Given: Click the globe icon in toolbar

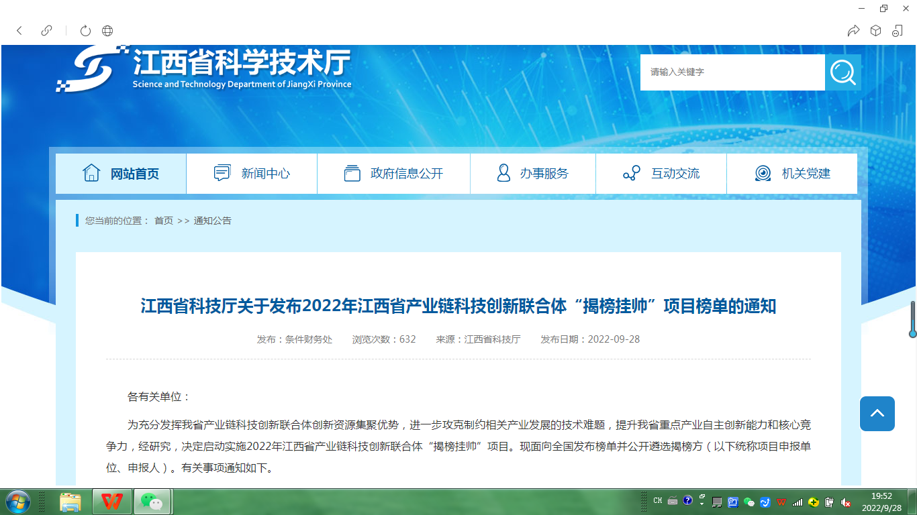Looking at the screenshot, I should click(107, 30).
